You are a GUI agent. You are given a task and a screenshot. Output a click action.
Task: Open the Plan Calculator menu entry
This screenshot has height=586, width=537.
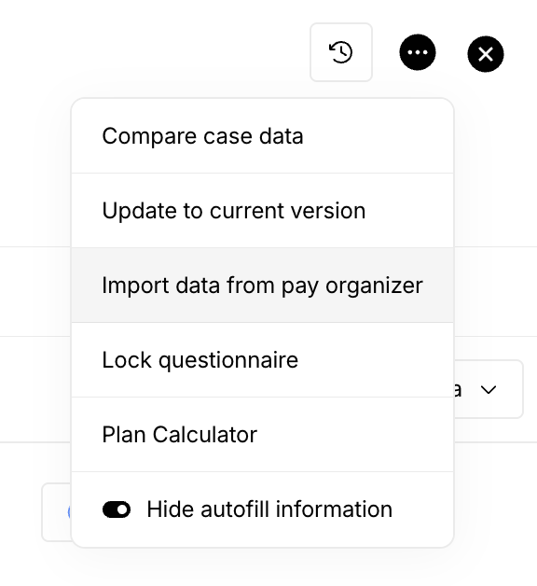tap(263, 435)
